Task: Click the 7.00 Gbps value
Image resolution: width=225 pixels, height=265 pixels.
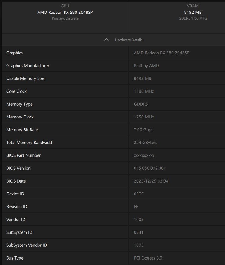Action: click(143, 130)
